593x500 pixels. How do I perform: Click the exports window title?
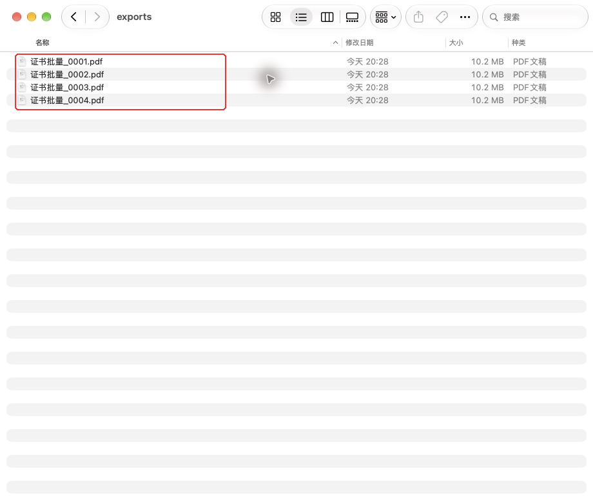tap(134, 17)
